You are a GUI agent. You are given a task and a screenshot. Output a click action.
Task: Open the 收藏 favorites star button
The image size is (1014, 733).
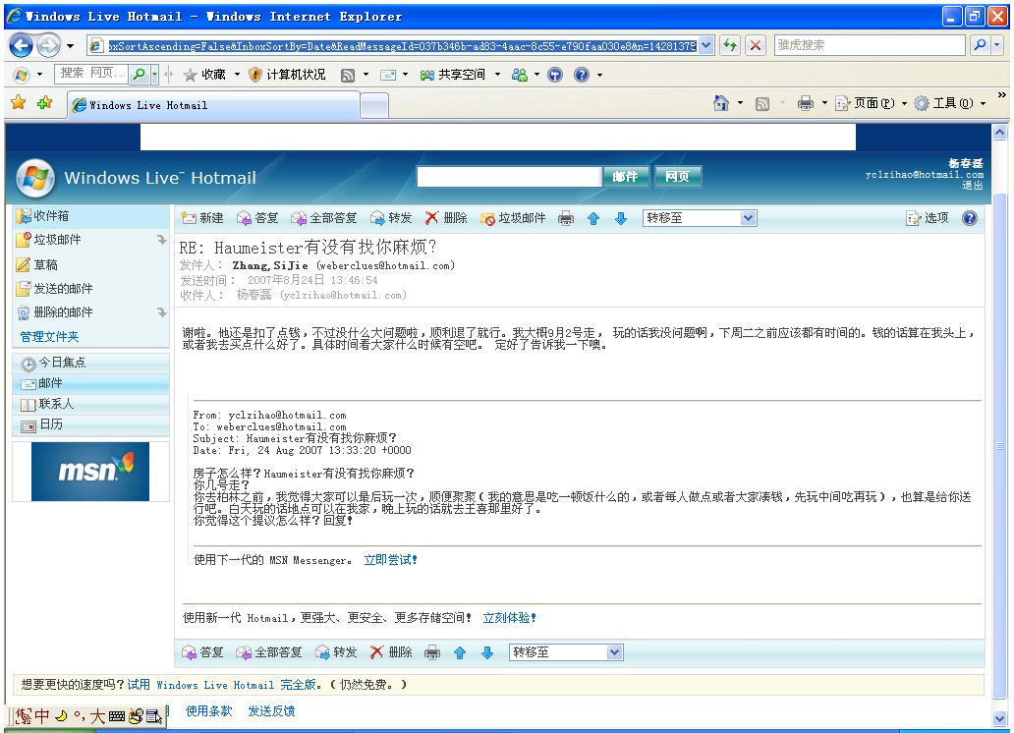click(205, 75)
